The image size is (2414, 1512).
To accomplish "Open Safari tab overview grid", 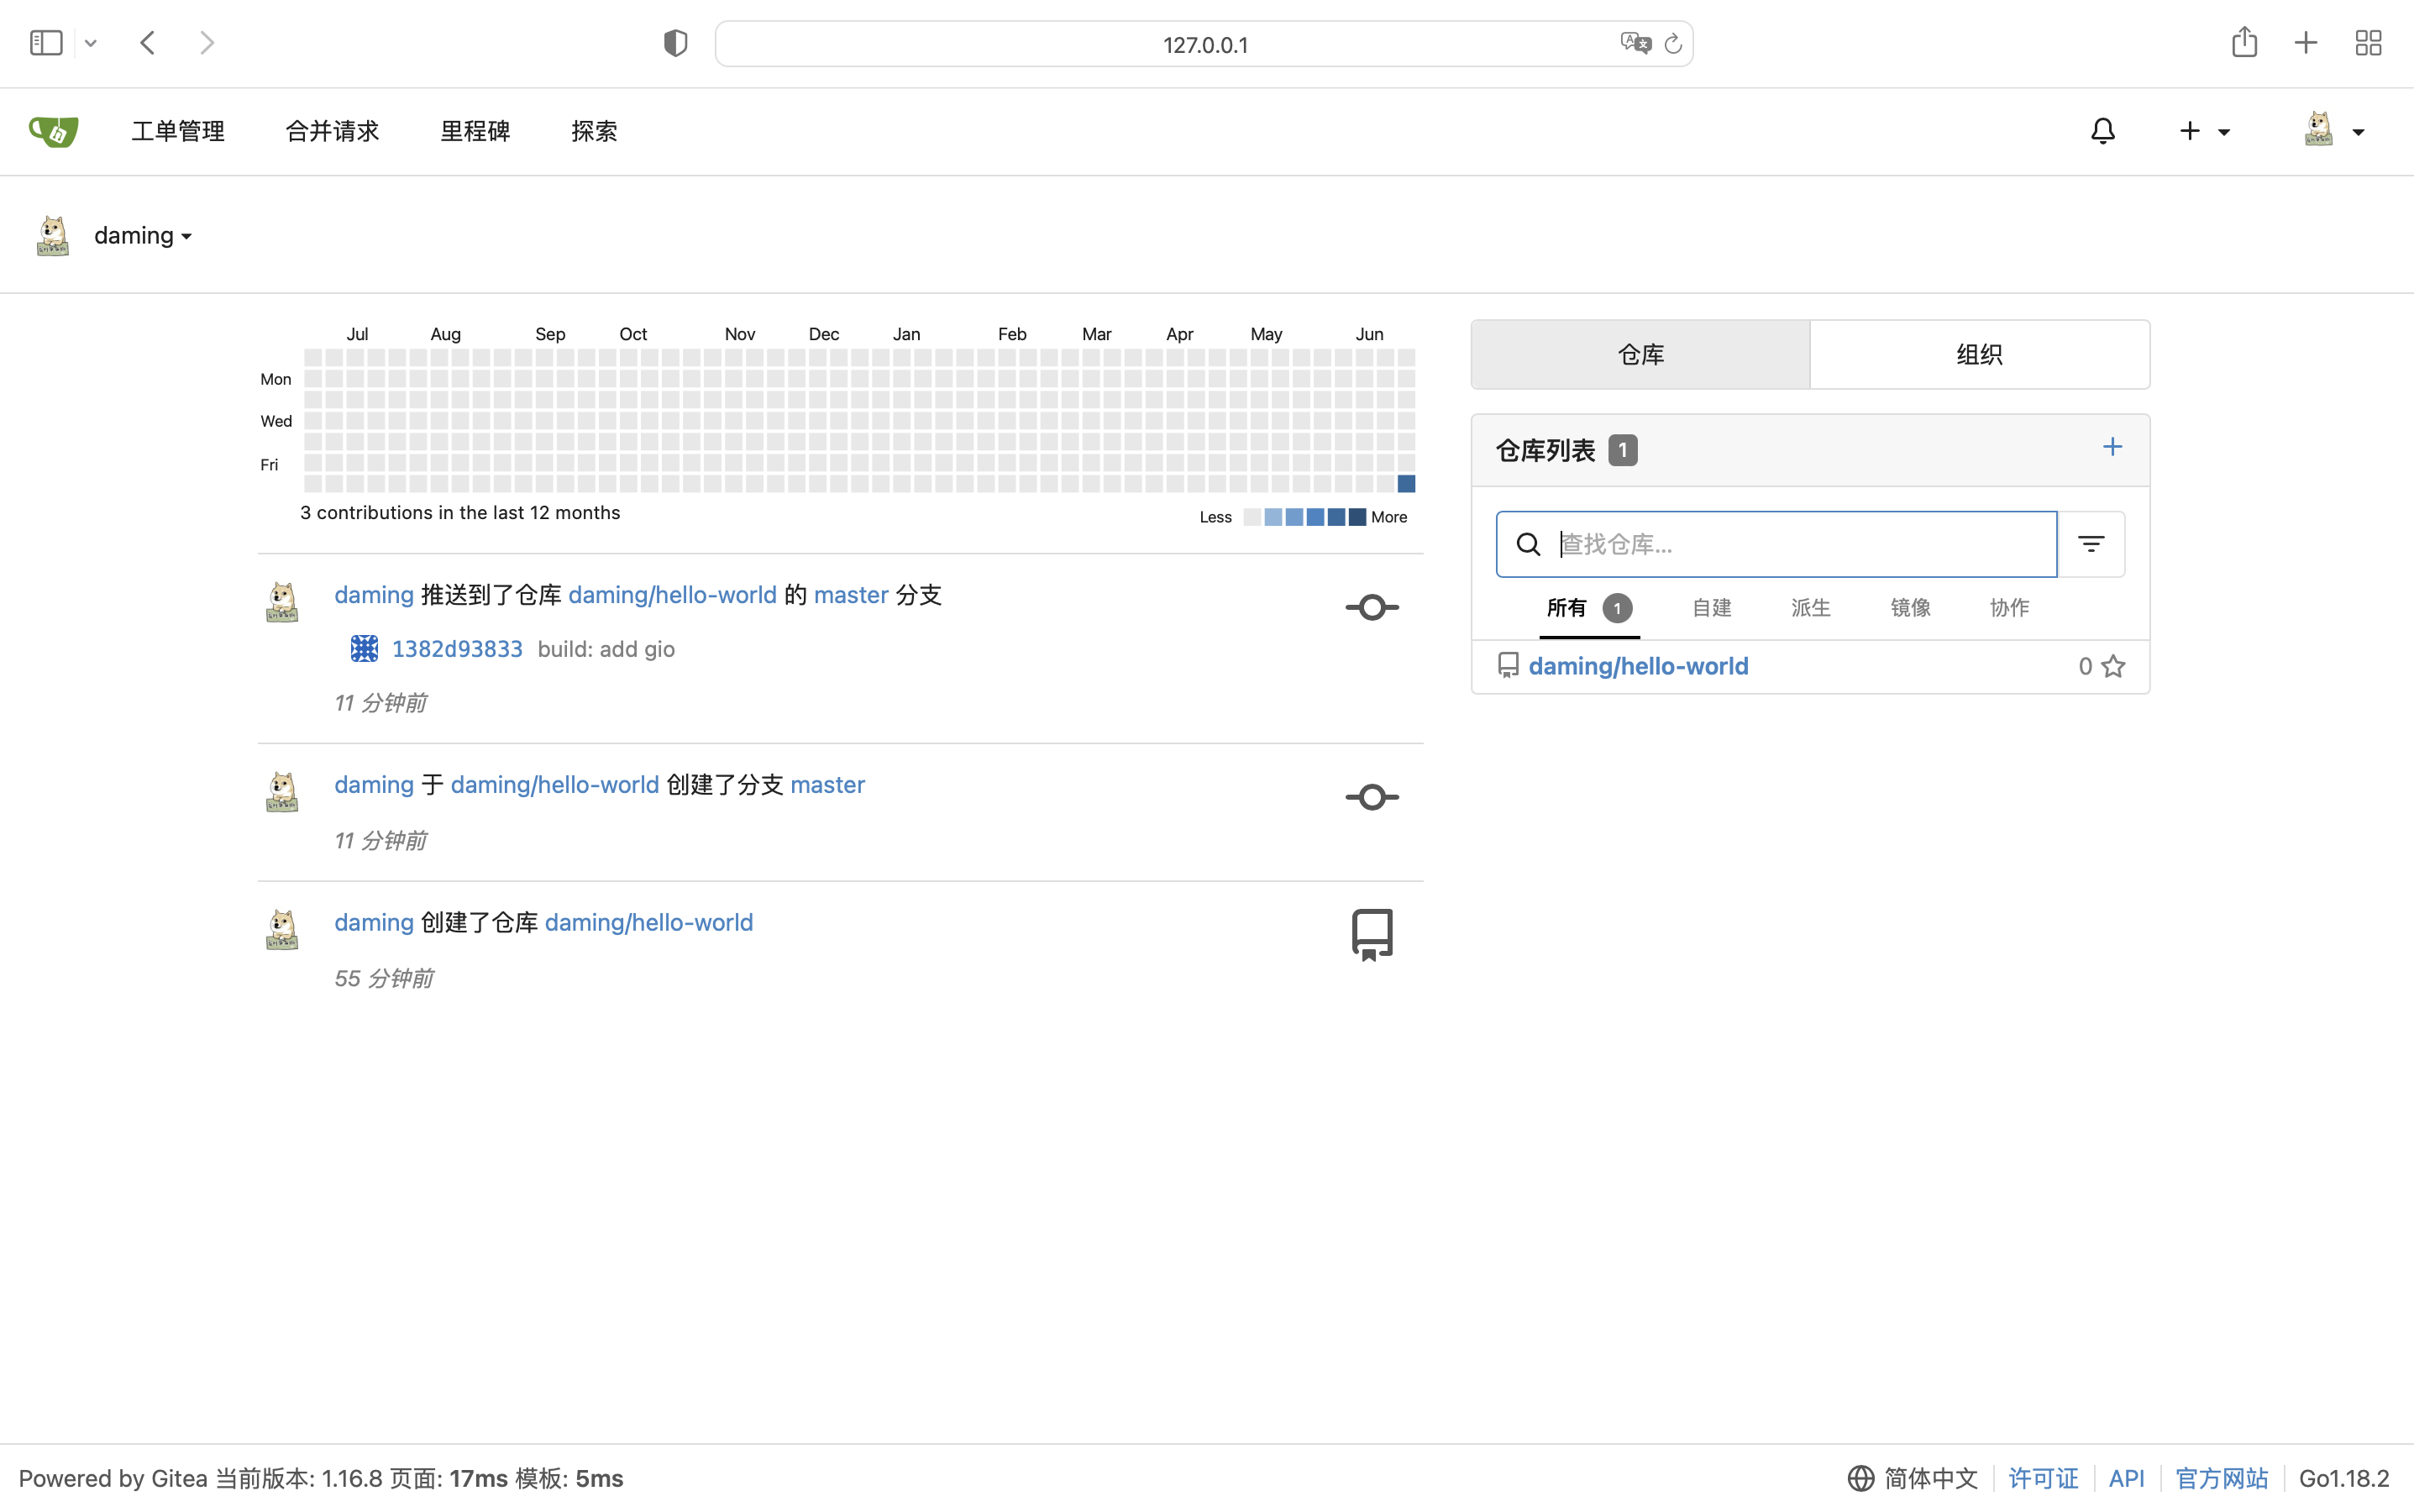I will pos(2367,43).
